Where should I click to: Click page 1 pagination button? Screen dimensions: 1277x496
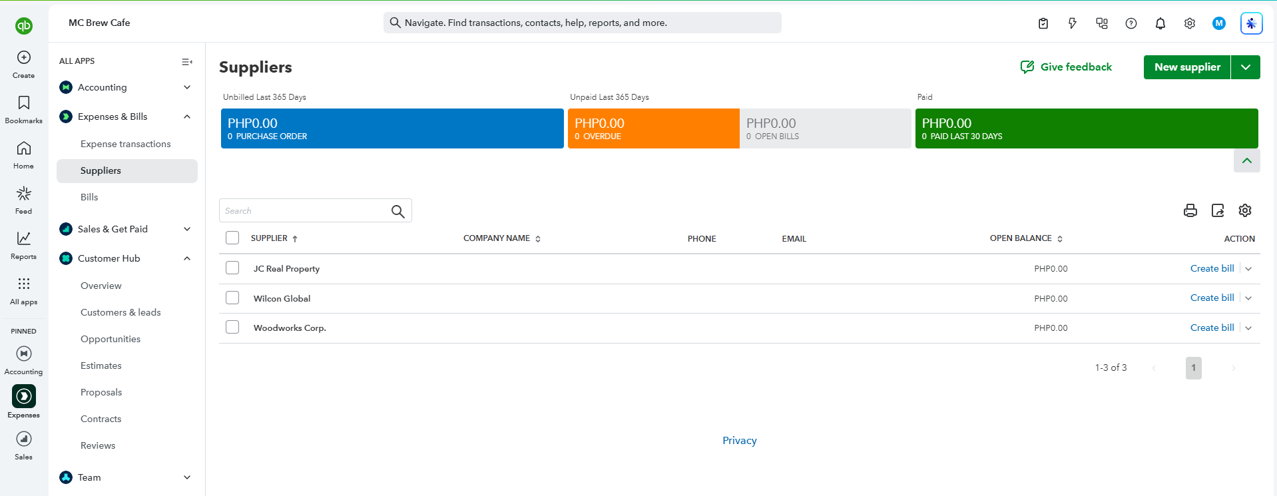(x=1194, y=368)
